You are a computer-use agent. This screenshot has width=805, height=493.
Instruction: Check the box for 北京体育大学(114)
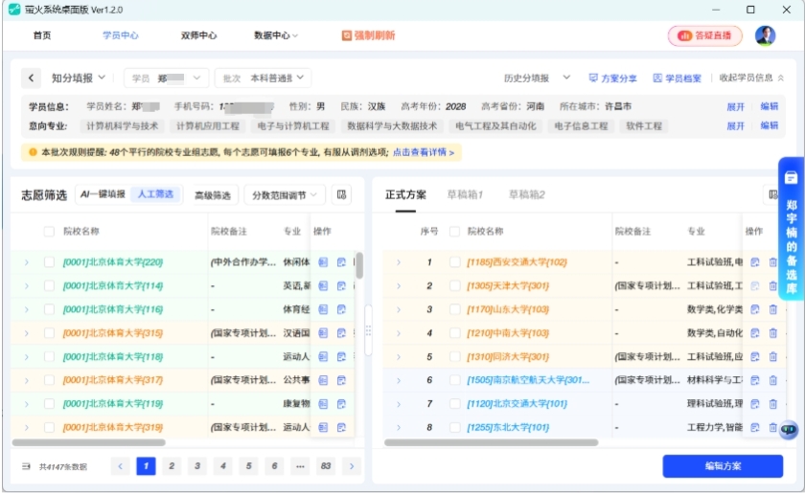pyautogui.click(x=49, y=285)
